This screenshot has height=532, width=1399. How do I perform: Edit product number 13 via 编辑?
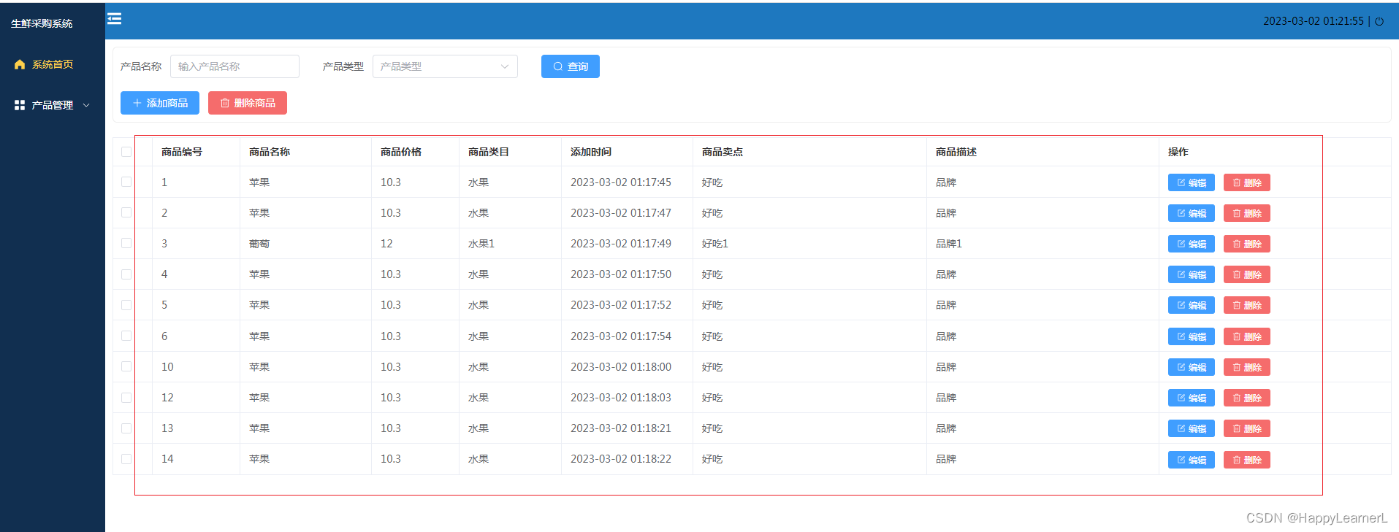(1191, 428)
